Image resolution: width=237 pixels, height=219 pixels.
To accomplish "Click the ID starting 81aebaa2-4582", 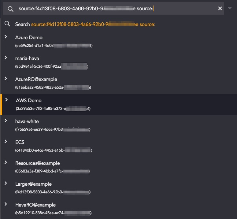I will (53, 87).
